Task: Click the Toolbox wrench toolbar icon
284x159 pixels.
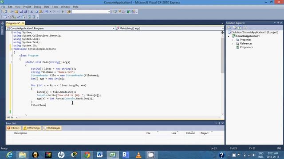Action: coord(124,12)
